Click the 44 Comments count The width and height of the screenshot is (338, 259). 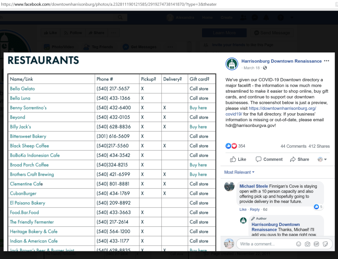click(293, 146)
